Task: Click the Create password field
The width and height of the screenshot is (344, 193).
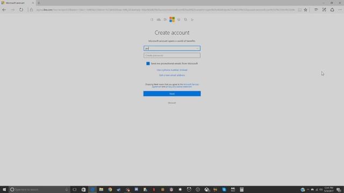Action: point(172,55)
